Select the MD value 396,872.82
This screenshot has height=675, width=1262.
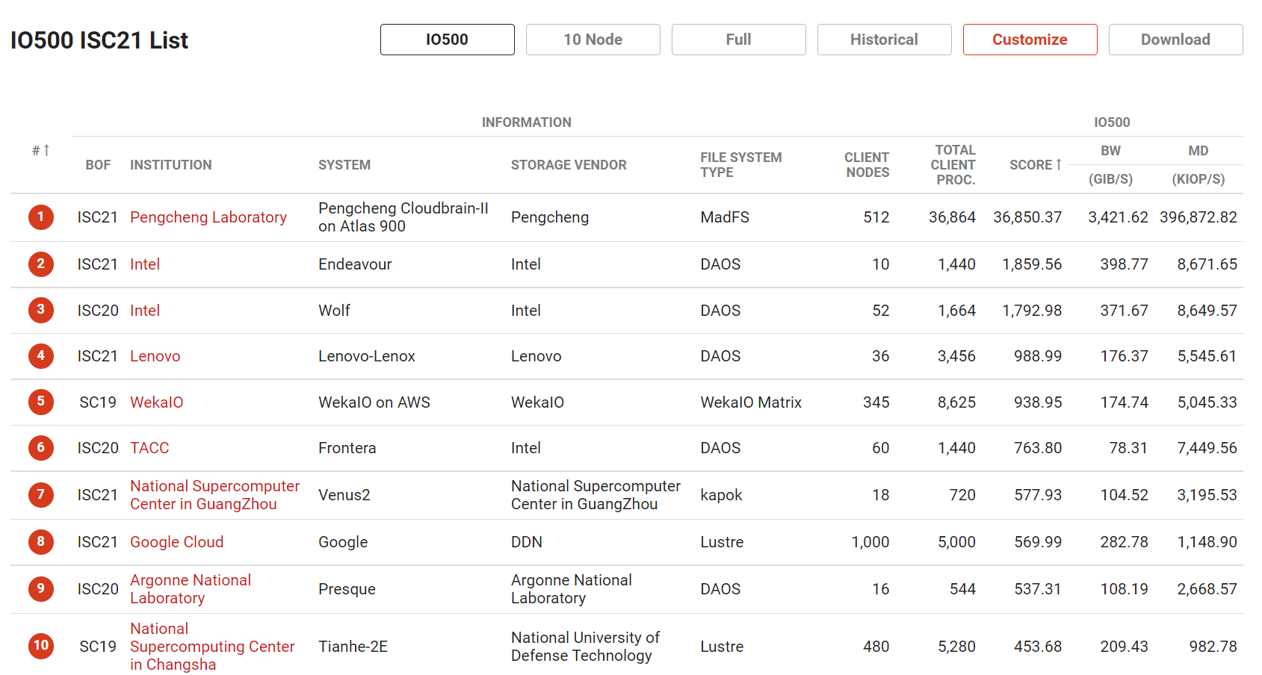point(1198,217)
